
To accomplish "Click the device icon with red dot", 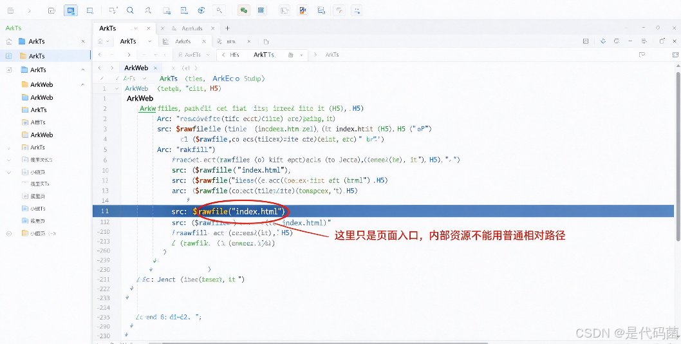I will click(x=113, y=10).
